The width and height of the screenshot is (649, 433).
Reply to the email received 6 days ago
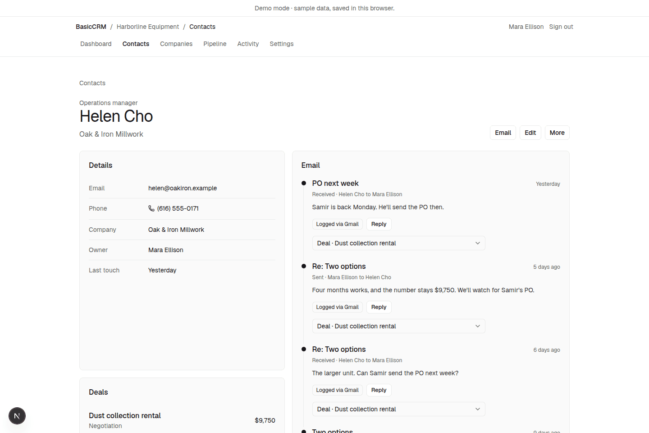tap(379, 390)
